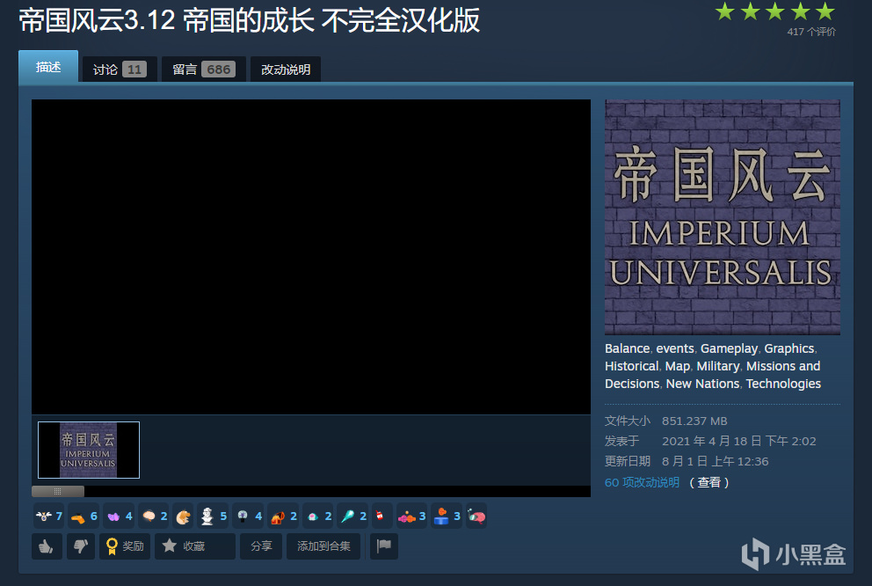
Task: Click the 奖励 (award) ribbon button
Action: click(125, 546)
